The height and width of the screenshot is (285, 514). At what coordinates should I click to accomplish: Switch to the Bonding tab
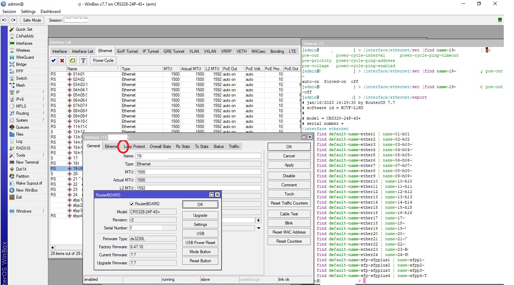click(277, 51)
